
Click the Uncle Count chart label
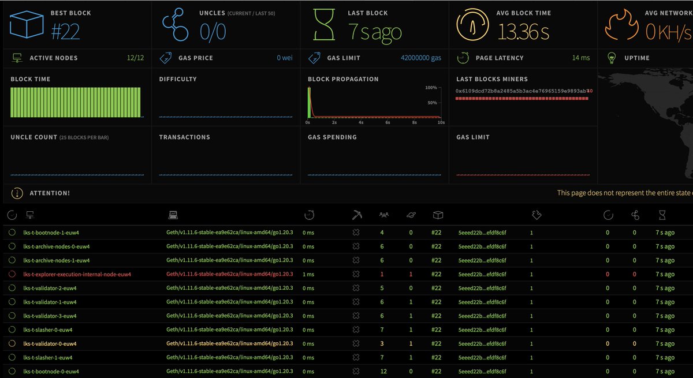tap(33, 137)
